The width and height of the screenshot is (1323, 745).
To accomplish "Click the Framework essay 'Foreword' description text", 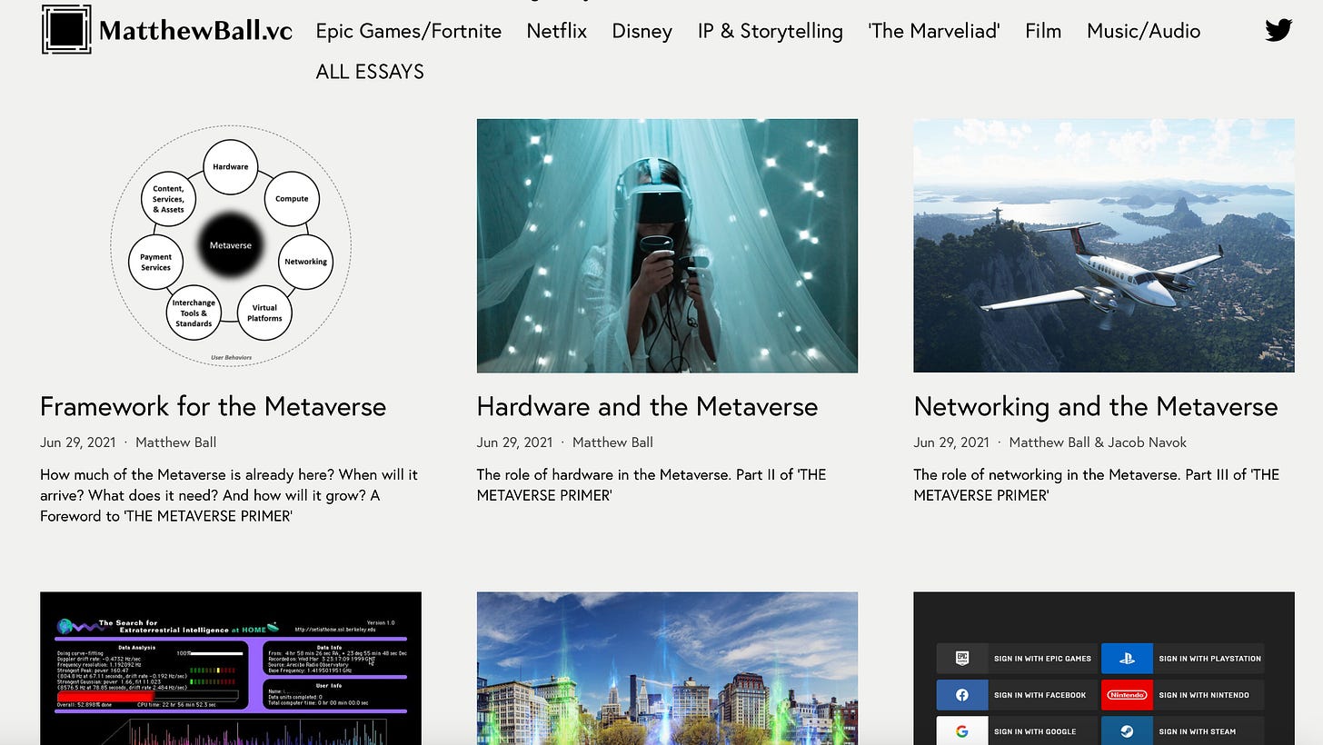I will pos(229,495).
